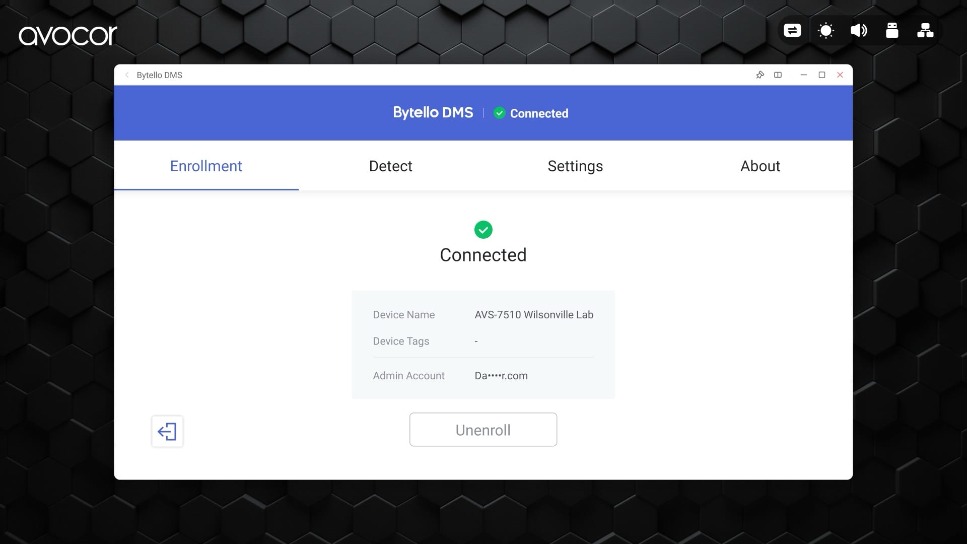Click the large Connected heading
Image resolution: width=967 pixels, height=544 pixels.
click(x=483, y=255)
